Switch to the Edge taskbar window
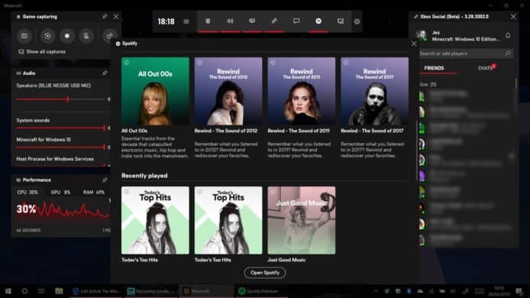 96,291
